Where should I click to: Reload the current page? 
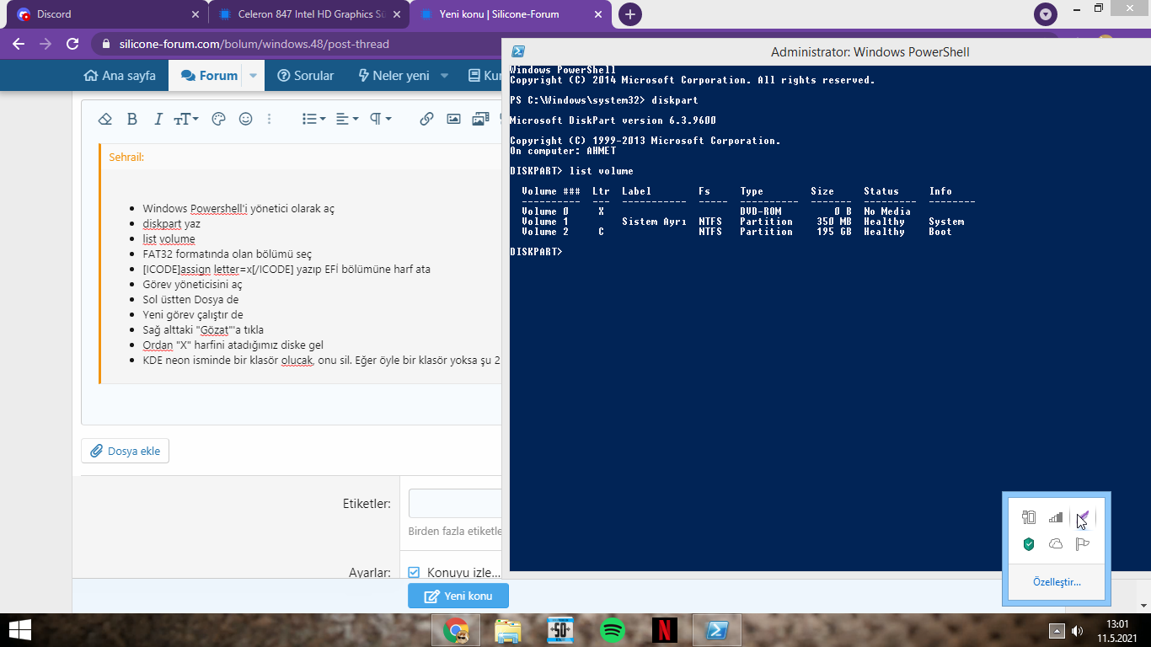coord(72,44)
